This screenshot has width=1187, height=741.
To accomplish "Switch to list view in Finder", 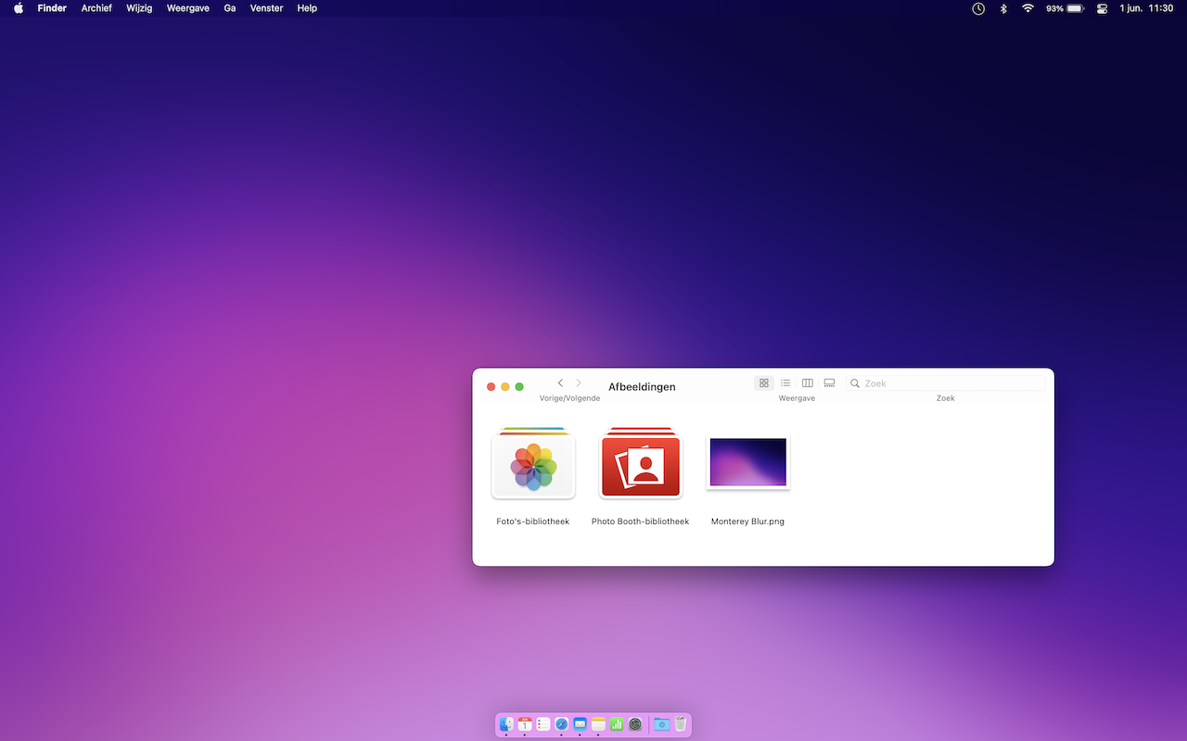I will (x=785, y=383).
